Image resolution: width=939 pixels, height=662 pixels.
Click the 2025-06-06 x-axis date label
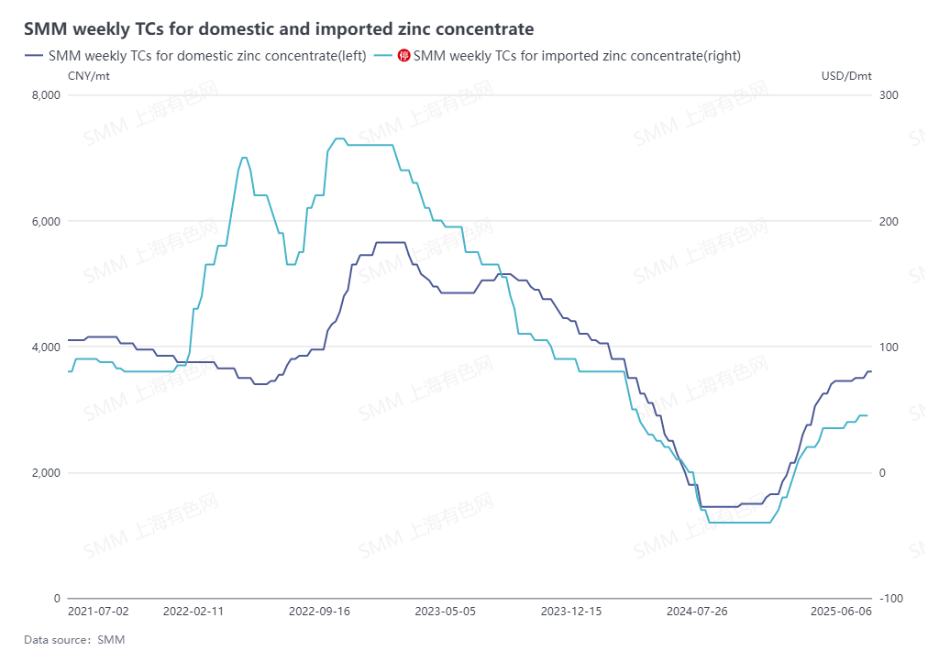coord(842,612)
